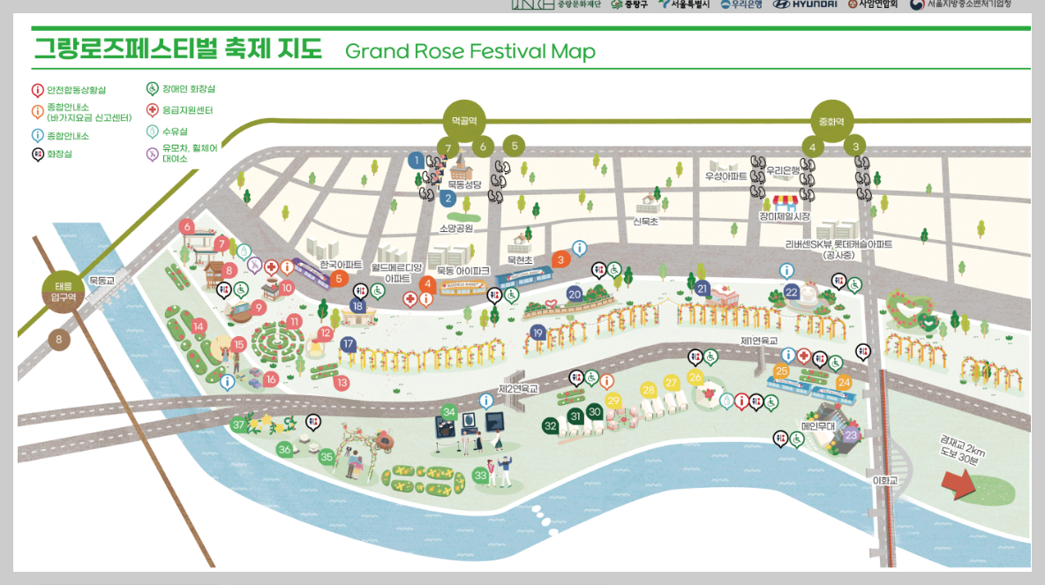Click pink marker 9
Image resolution: width=1045 pixels, height=585 pixels.
coord(259,308)
